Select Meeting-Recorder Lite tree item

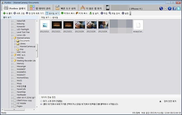tap(26, 61)
